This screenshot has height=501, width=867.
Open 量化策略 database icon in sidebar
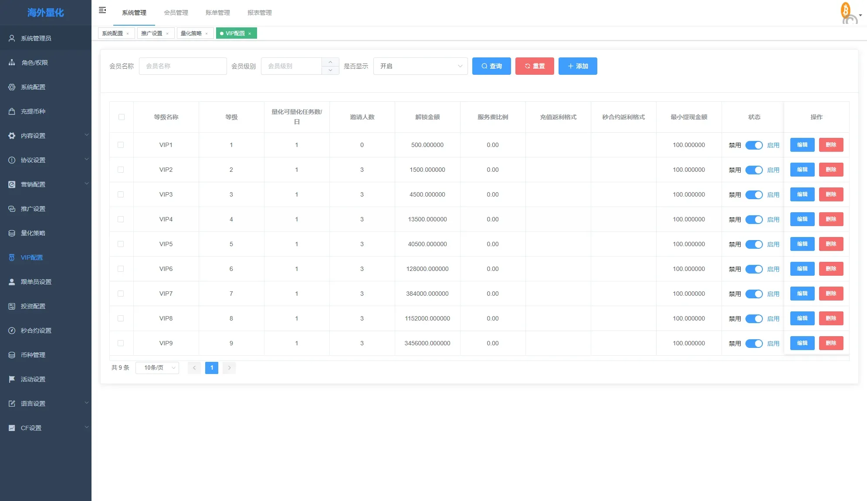pyautogui.click(x=12, y=233)
